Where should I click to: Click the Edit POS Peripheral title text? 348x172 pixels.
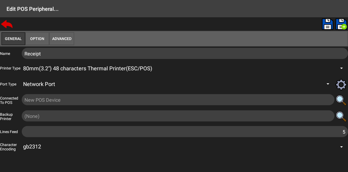33,9
